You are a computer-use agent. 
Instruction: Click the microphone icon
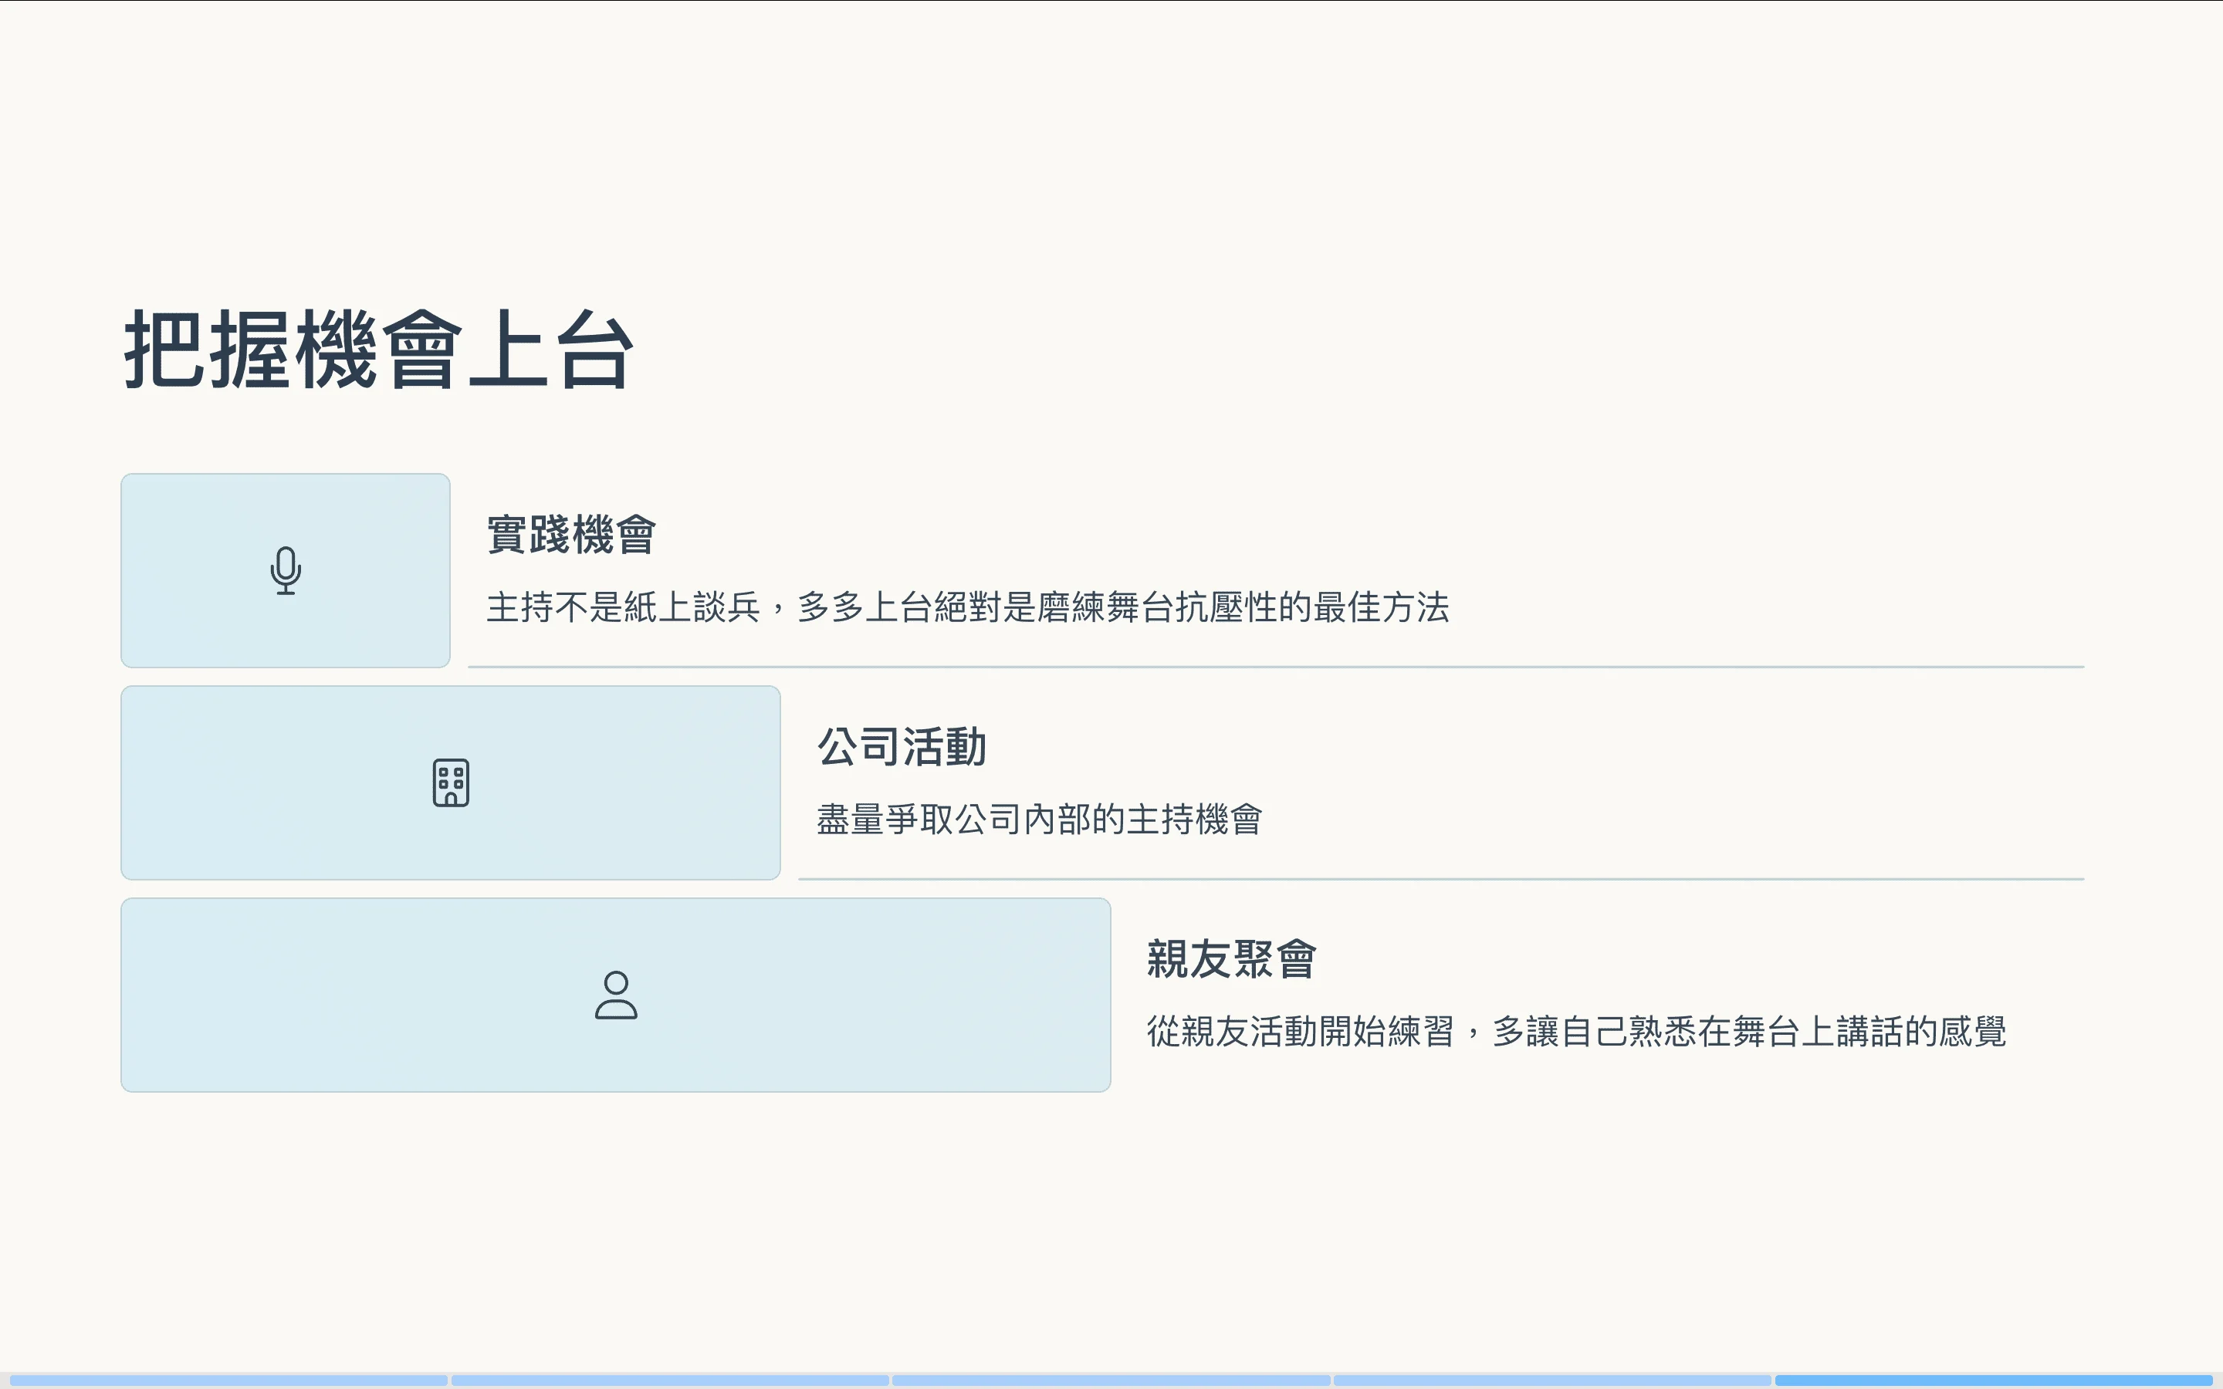pyautogui.click(x=286, y=570)
